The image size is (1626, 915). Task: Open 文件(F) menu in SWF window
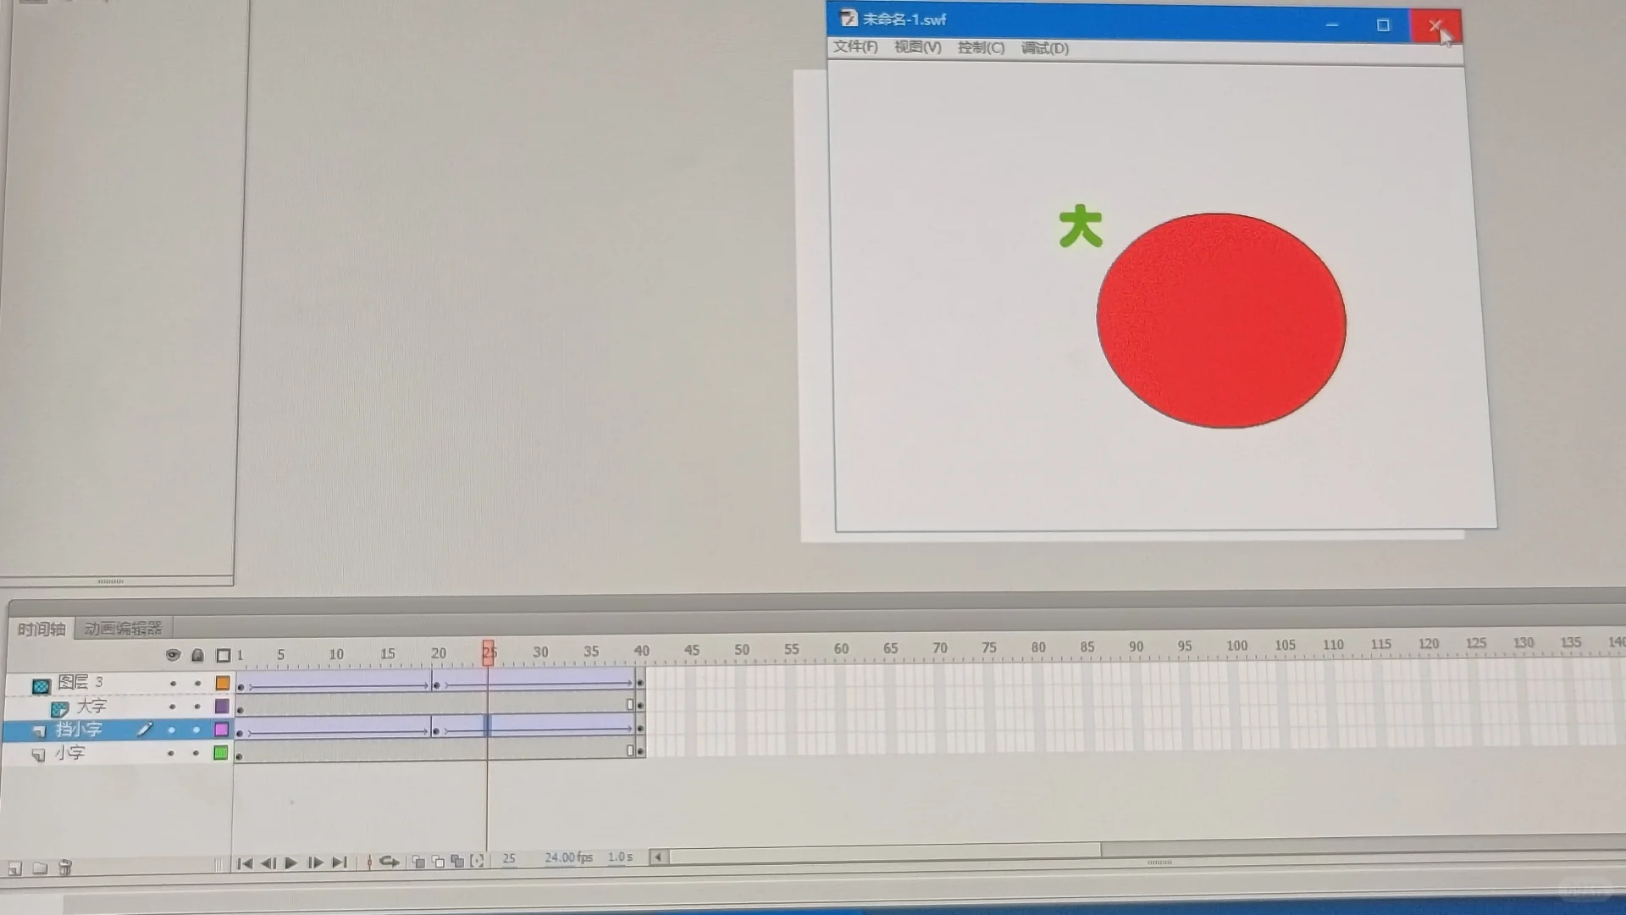[855, 47]
